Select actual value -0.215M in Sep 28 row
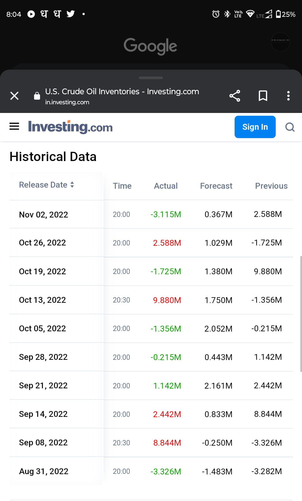 (x=166, y=357)
